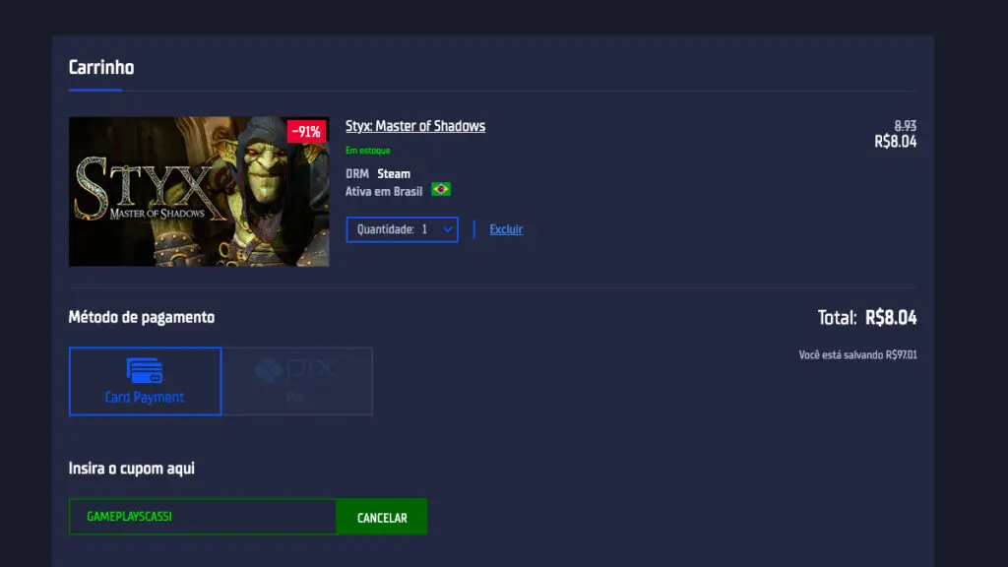This screenshot has width=1008, height=567.
Task: Click the vertical divider near Excluir
Action: click(x=472, y=228)
